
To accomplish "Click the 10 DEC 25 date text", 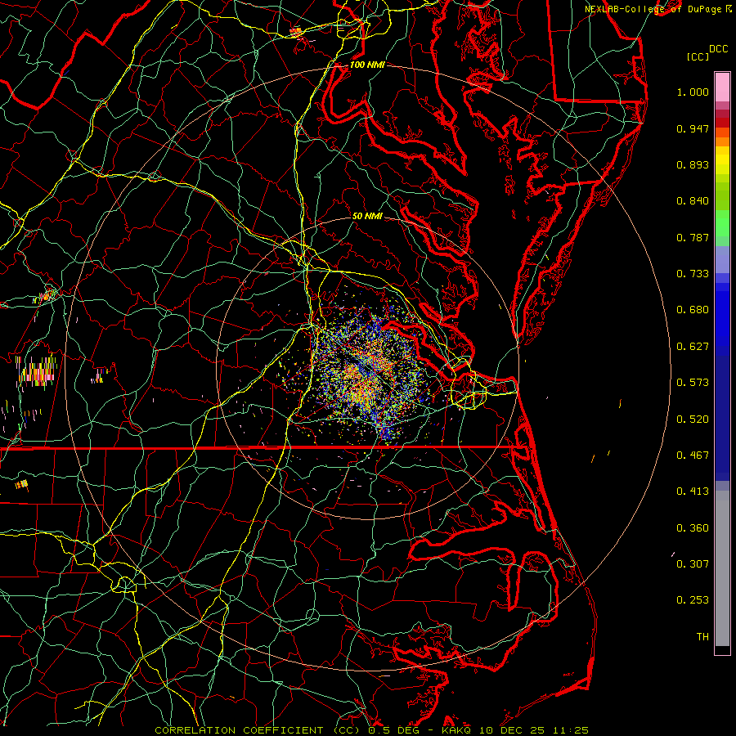I will [x=513, y=730].
